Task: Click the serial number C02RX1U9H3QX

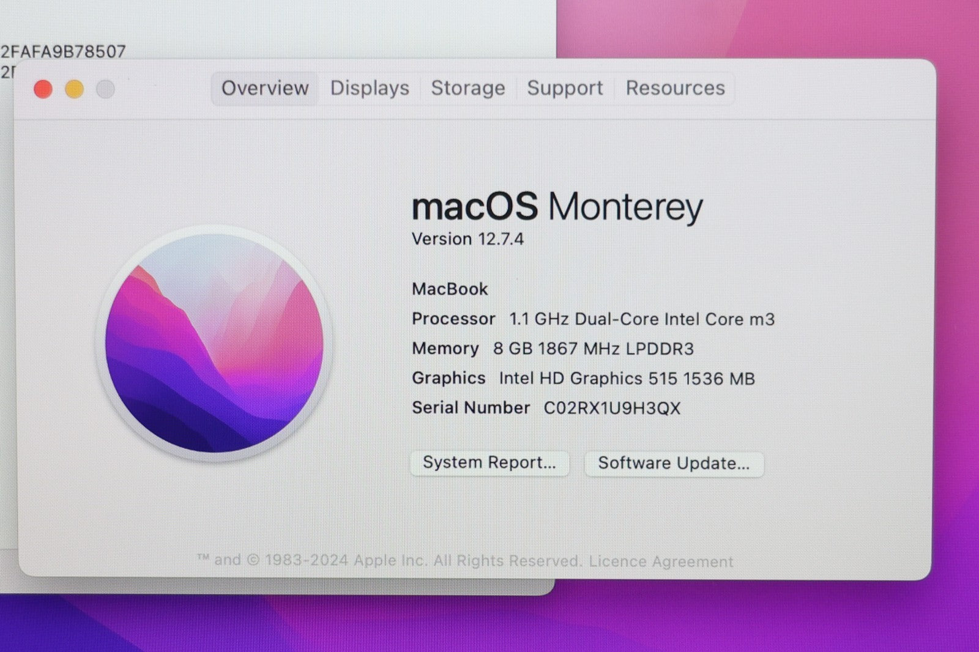Action: point(612,408)
